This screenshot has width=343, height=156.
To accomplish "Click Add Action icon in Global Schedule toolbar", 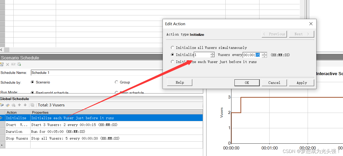I will 2,105.
